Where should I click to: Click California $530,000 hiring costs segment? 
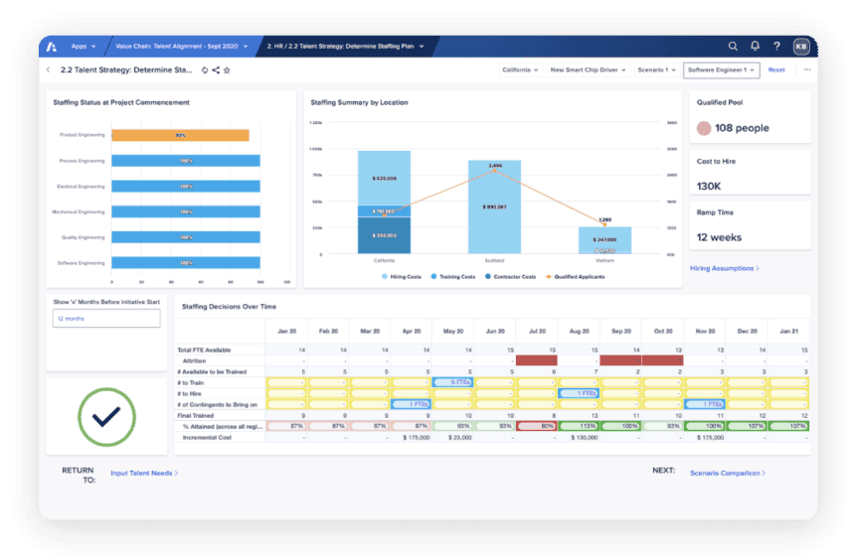[384, 178]
